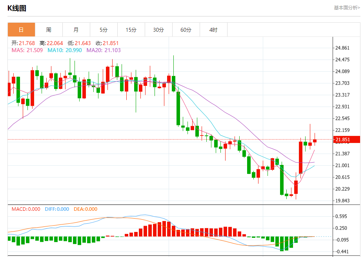This screenshot has height=257, width=364.
Task: Open the 5分 chart tab
Action: pos(104,30)
